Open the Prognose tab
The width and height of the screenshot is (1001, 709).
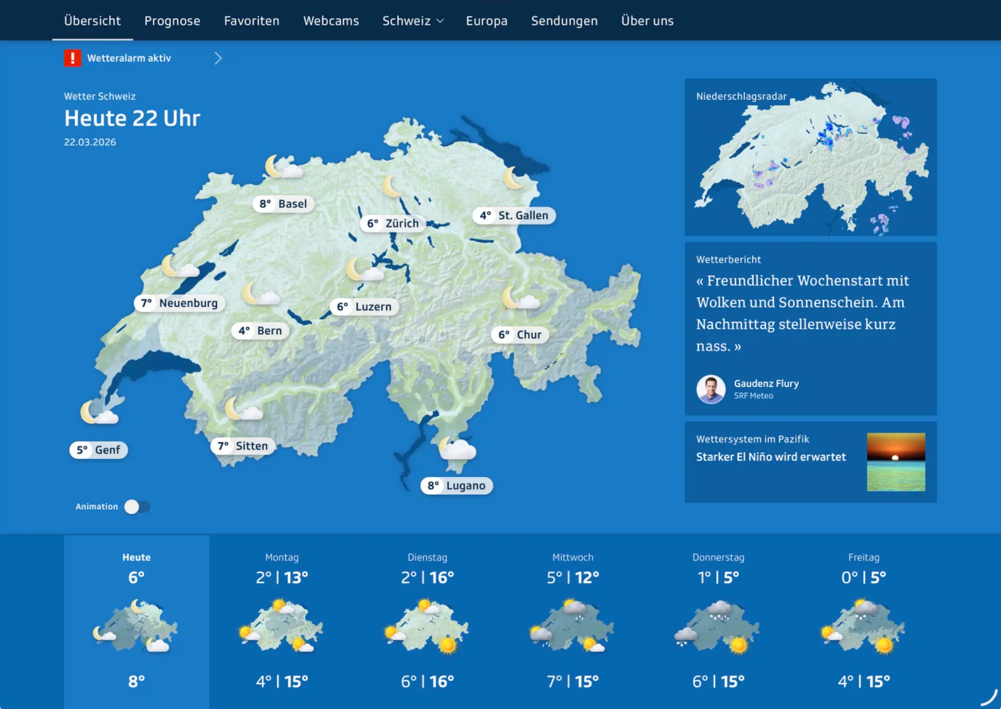172,21
